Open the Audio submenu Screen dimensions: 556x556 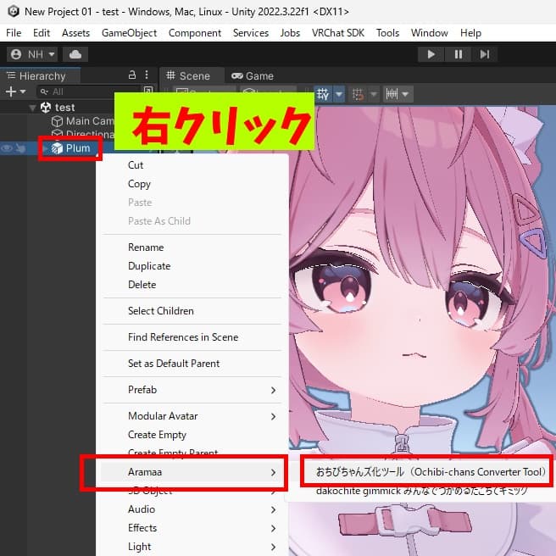(x=192, y=509)
